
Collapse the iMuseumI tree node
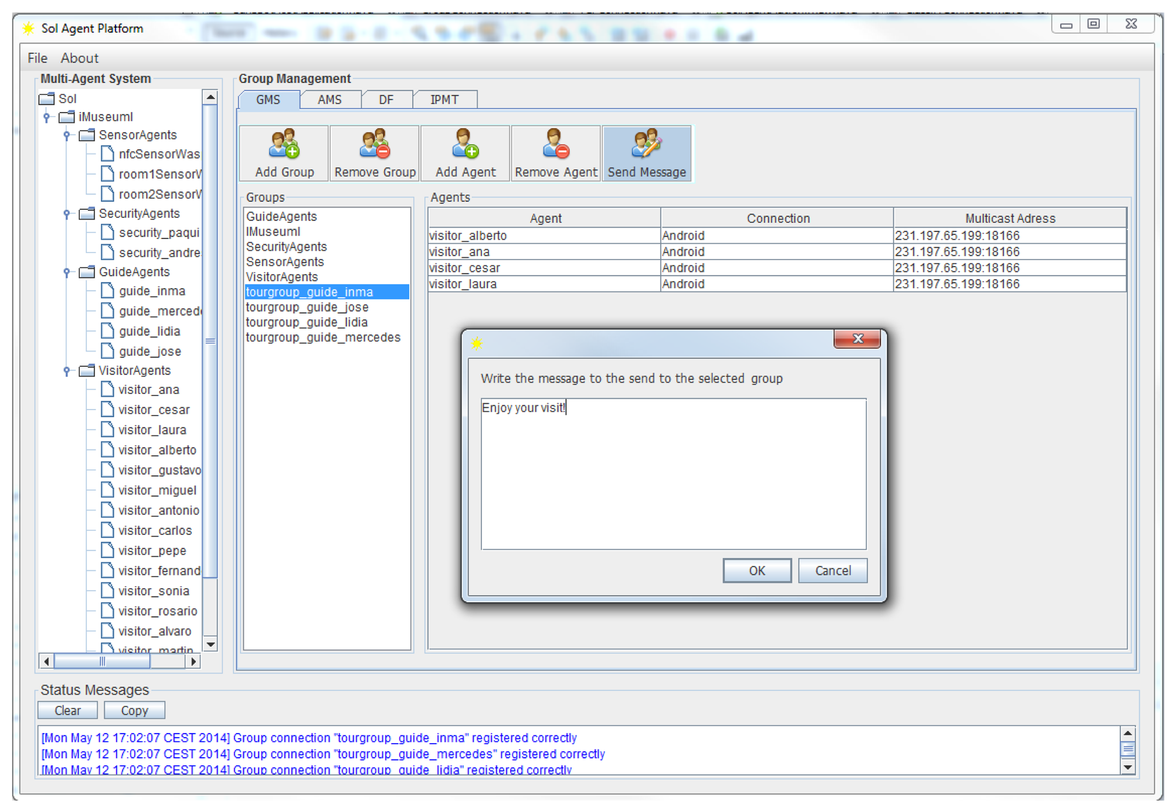[x=47, y=117]
